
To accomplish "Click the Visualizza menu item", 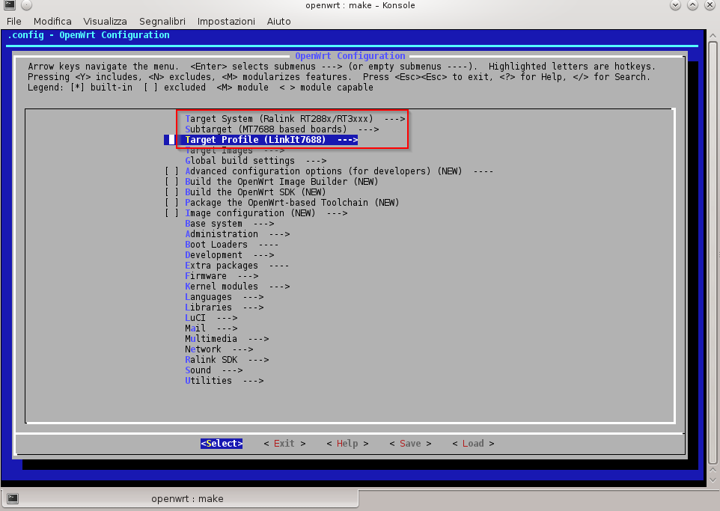I will (105, 21).
